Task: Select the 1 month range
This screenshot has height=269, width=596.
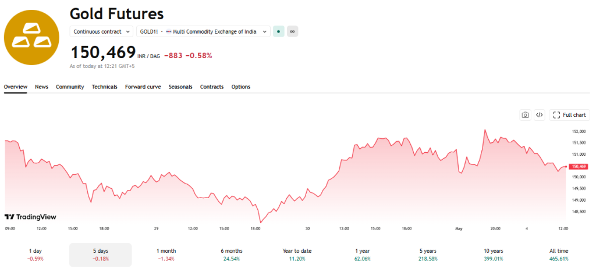Action: pyautogui.click(x=166, y=254)
